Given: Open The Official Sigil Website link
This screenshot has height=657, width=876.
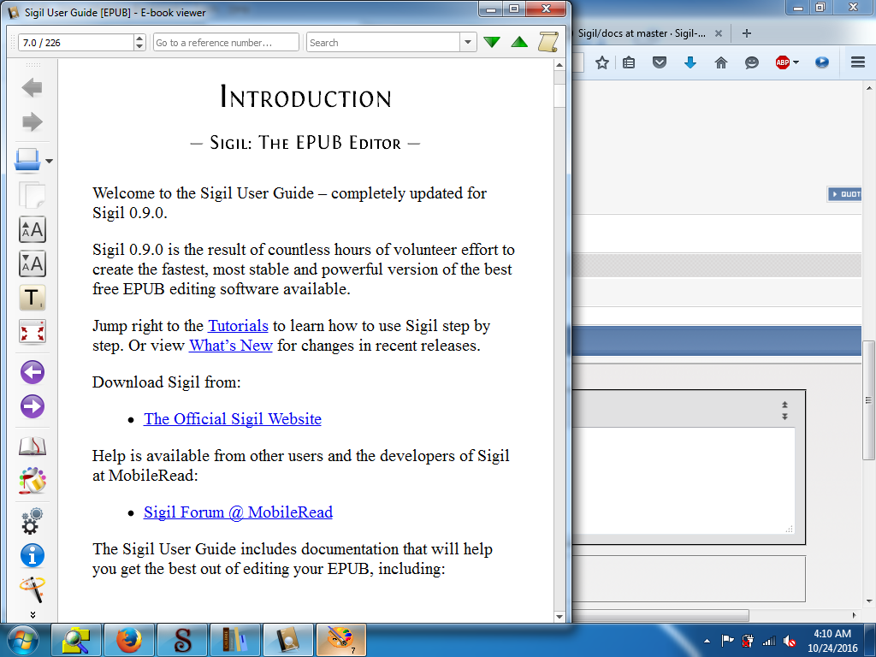Looking at the screenshot, I should coord(233,419).
